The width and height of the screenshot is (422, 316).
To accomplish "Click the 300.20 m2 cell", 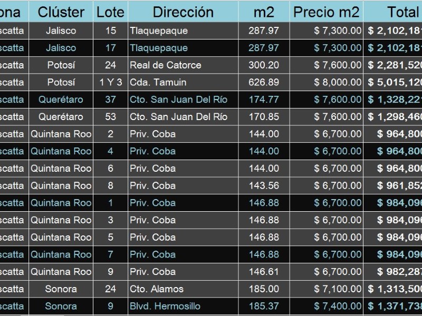I will tap(264, 65).
